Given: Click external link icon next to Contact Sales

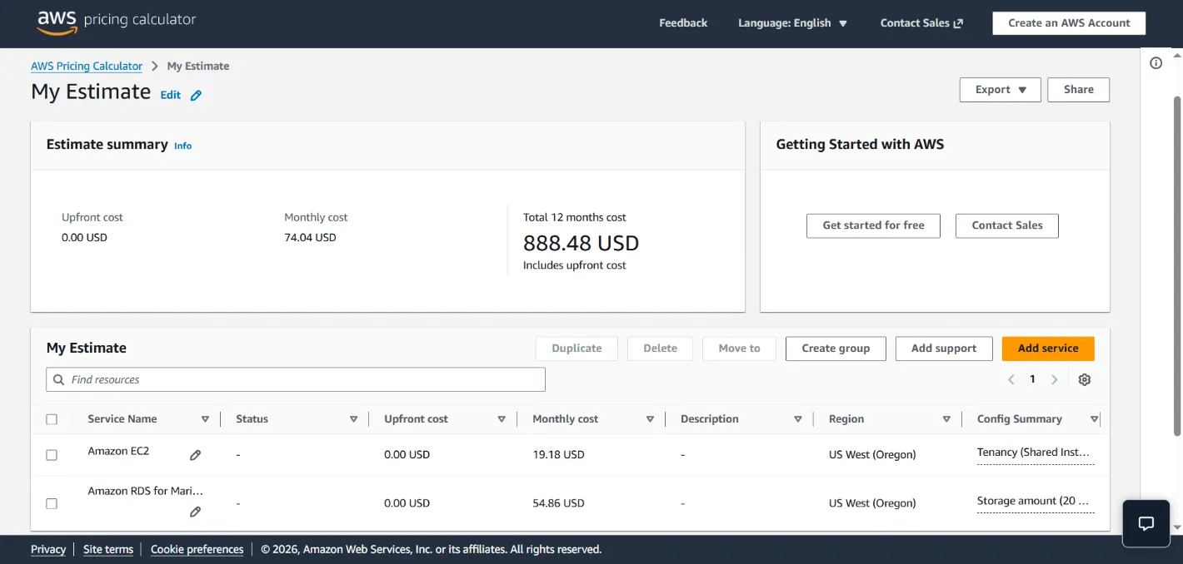Looking at the screenshot, I should [958, 23].
